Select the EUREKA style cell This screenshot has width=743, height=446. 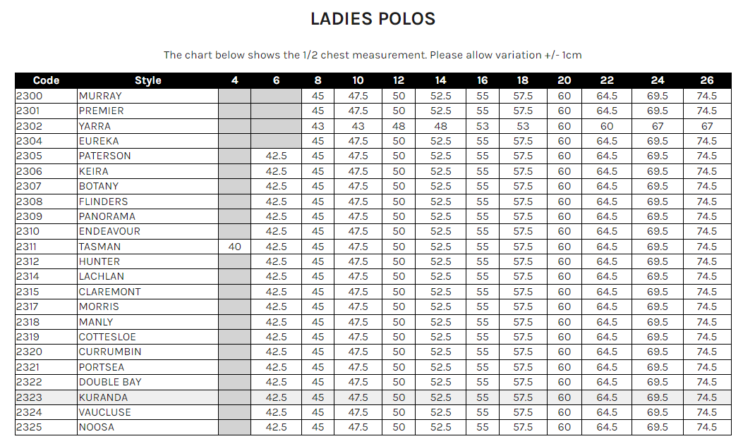click(x=99, y=141)
